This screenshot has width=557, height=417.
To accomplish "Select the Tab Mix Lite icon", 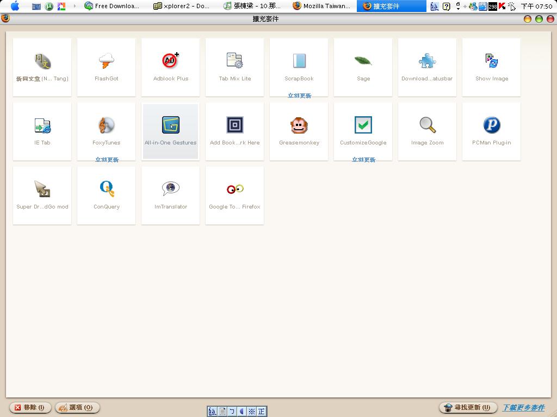I will (x=235, y=60).
